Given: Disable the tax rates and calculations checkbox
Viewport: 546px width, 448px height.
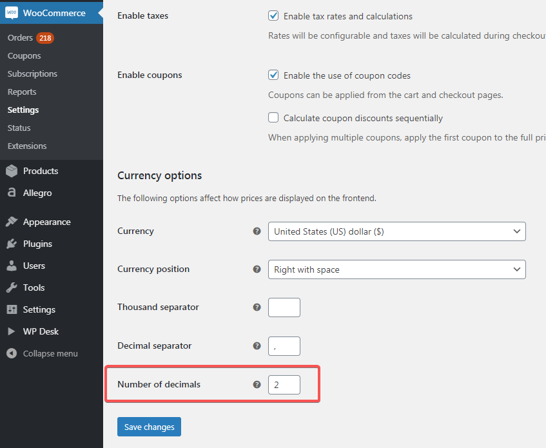Looking at the screenshot, I should point(273,16).
